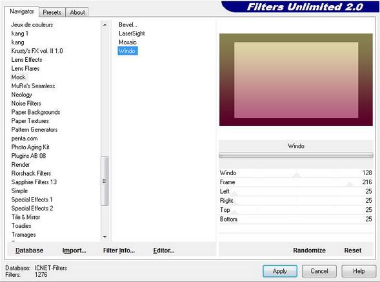
Task: Open the About tab
Action: [77, 12]
